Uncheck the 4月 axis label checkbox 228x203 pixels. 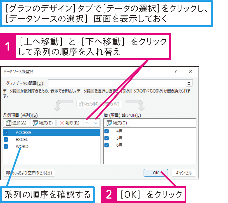pos(107,131)
